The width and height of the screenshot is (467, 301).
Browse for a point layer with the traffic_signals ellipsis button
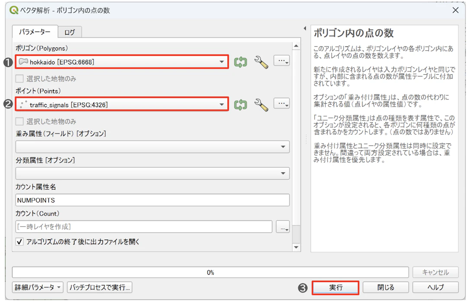(x=281, y=104)
